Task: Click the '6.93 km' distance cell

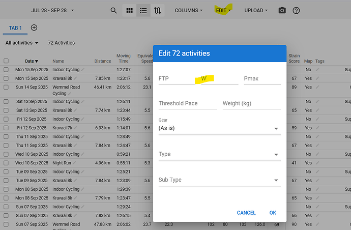Action: click(x=103, y=128)
